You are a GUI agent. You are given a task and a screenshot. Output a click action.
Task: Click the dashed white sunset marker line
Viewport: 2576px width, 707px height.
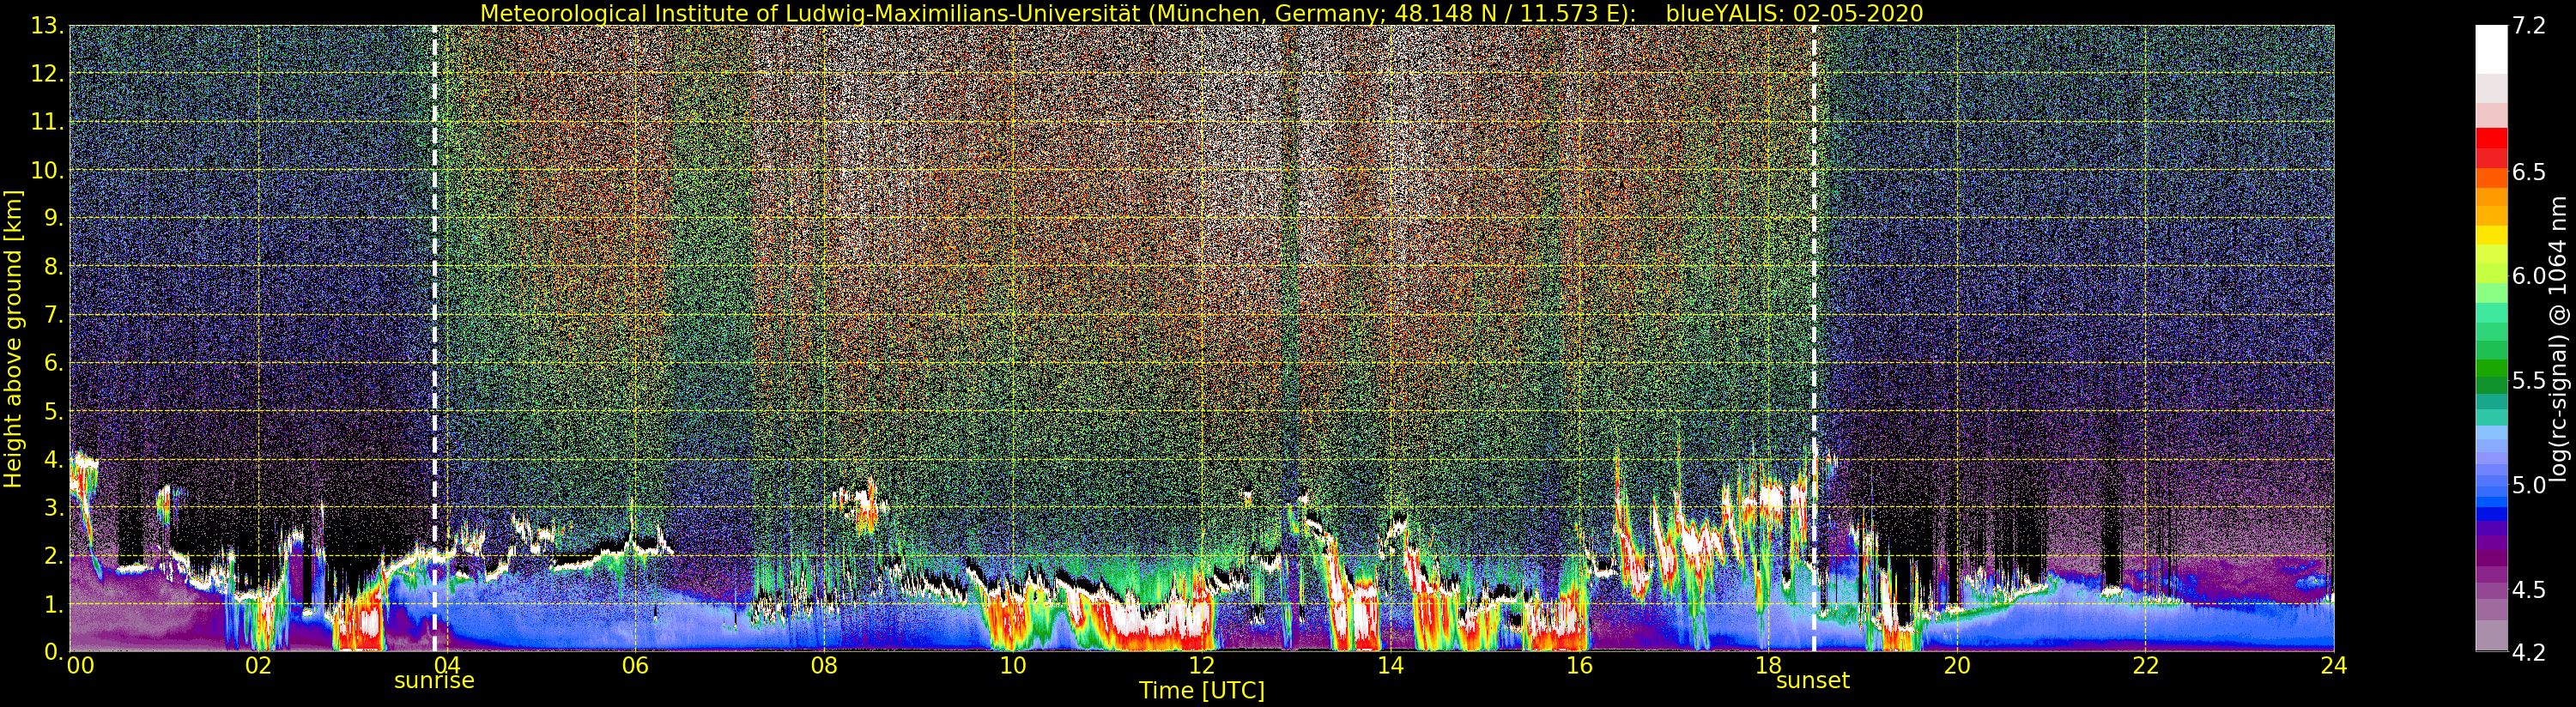pyautogui.click(x=1813, y=338)
